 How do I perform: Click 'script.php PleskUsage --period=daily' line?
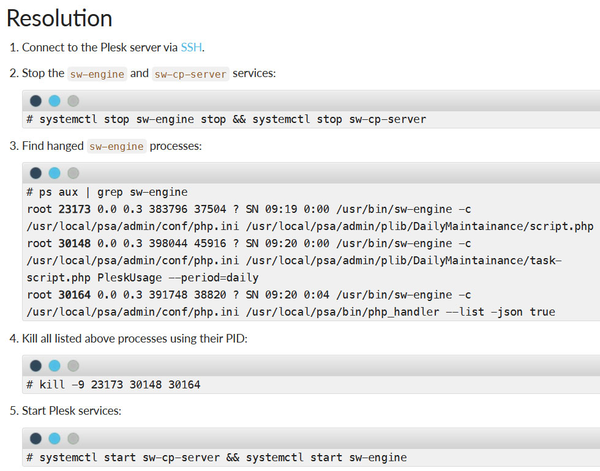[x=142, y=278]
